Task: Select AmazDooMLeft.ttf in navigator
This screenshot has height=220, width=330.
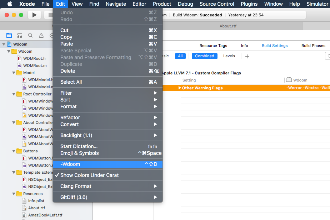Action: tap(45, 215)
